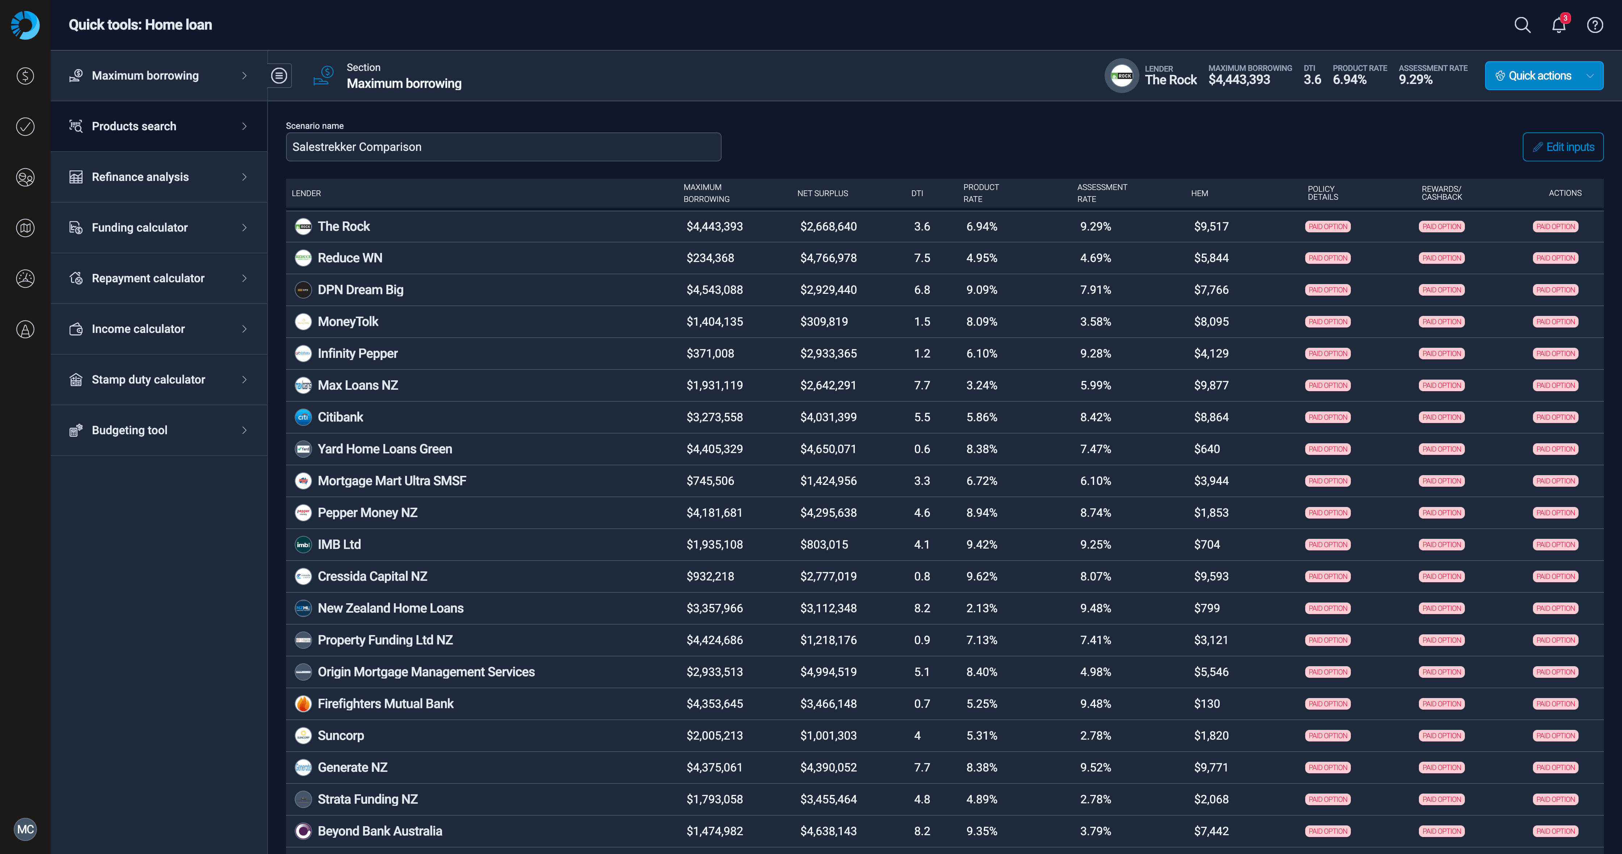
Task: Click the MC avatar at bottom left
Action: pos(25,829)
